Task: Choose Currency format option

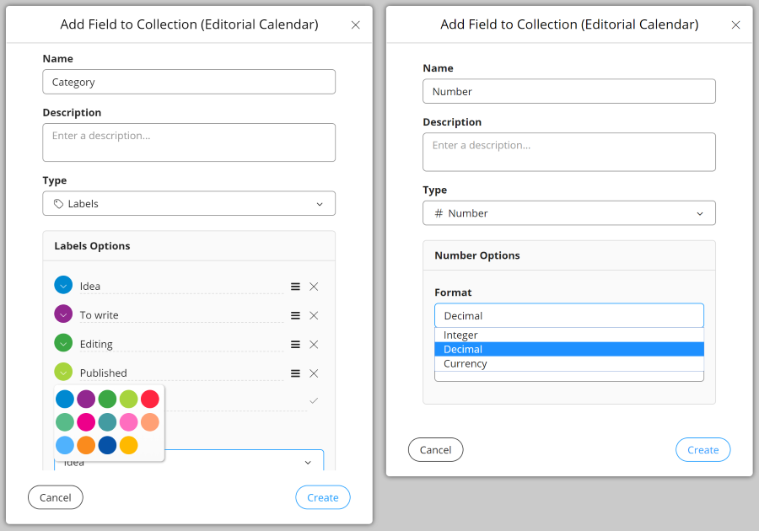Action: pos(568,363)
